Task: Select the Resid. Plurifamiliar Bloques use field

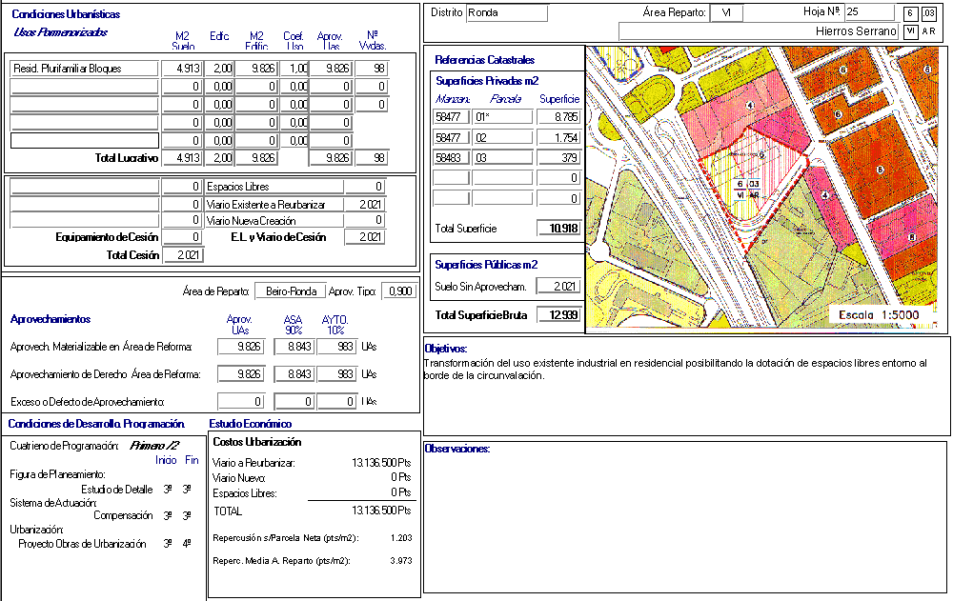Action: [84, 69]
